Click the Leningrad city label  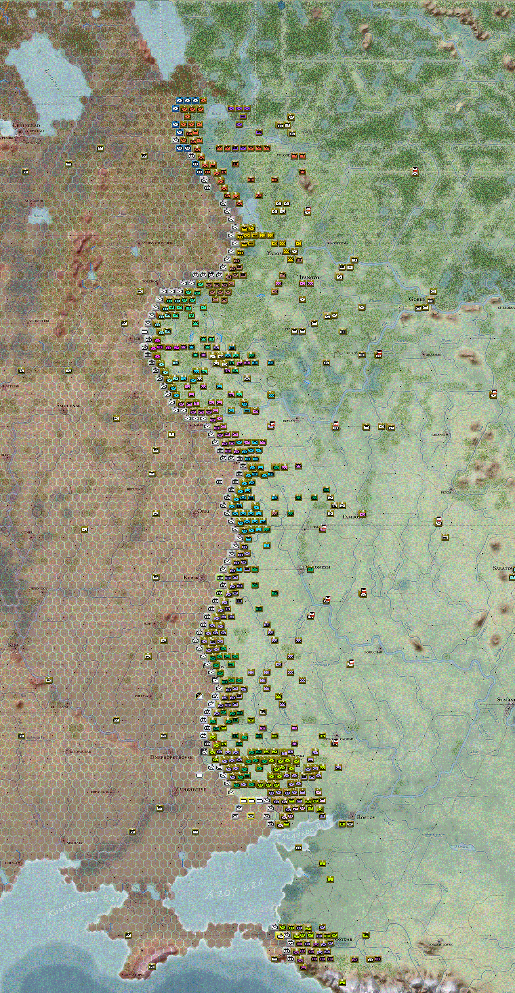pos(27,125)
